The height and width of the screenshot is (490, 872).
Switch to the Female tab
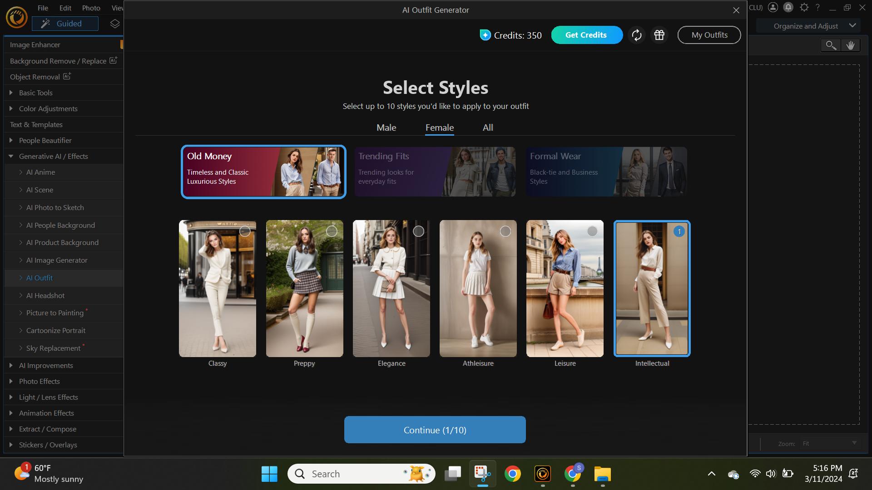(439, 127)
